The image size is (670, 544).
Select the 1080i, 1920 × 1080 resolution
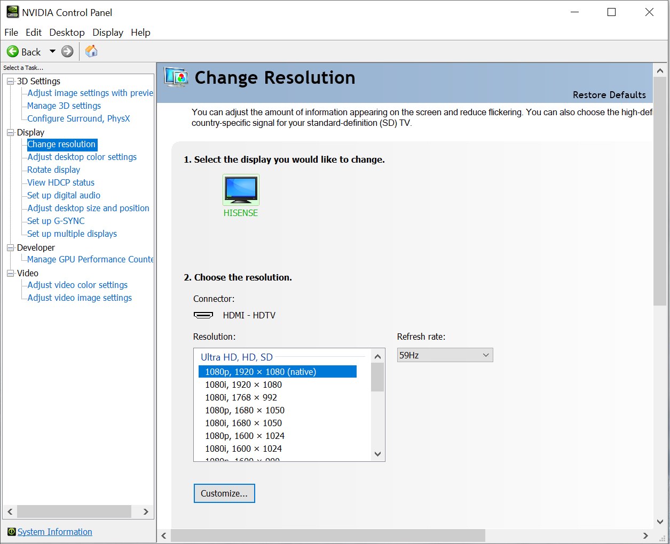tap(243, 385)
